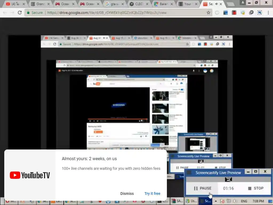Click the YouTubeTV logo in the popup
This screenshot has height=205, width=273.
coord(30,175)
